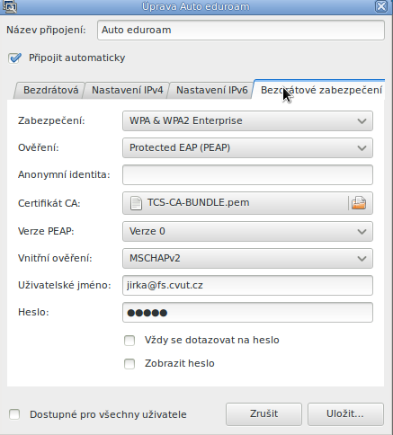Open the Zabezpečení dropdown
This screenshot has width=393, height=435.
(247, 120)
